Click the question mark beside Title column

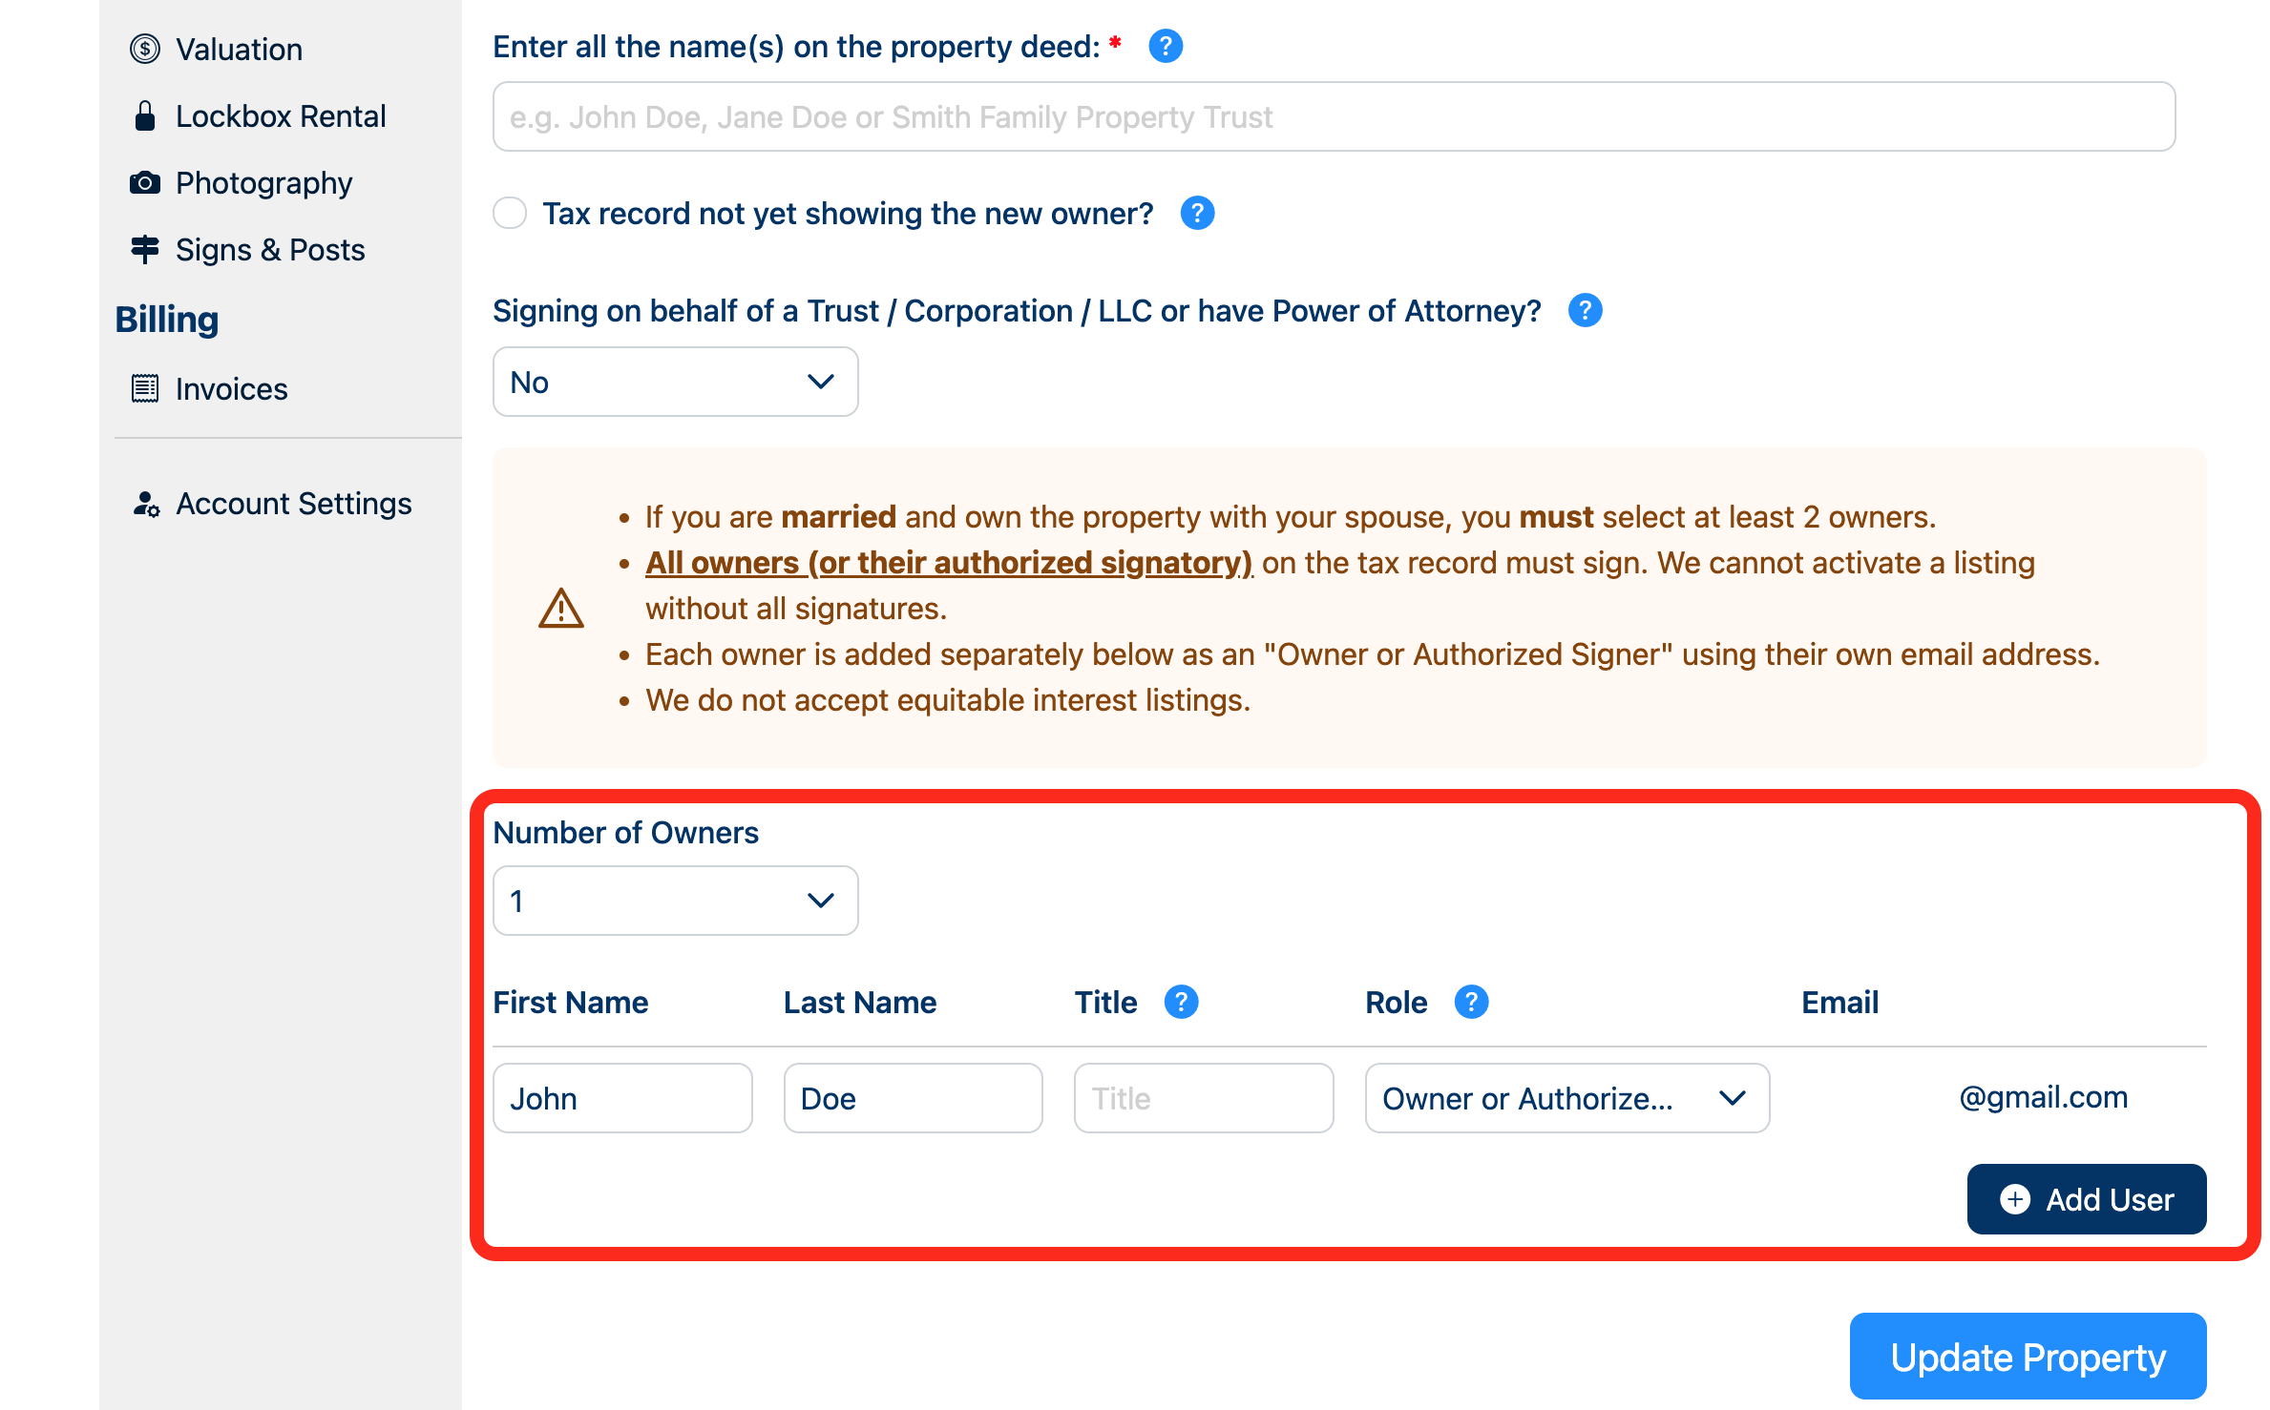pos(1181,1002)
